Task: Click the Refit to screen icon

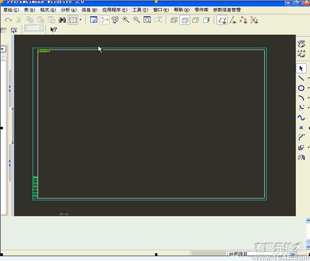Action: coord(147,20)
